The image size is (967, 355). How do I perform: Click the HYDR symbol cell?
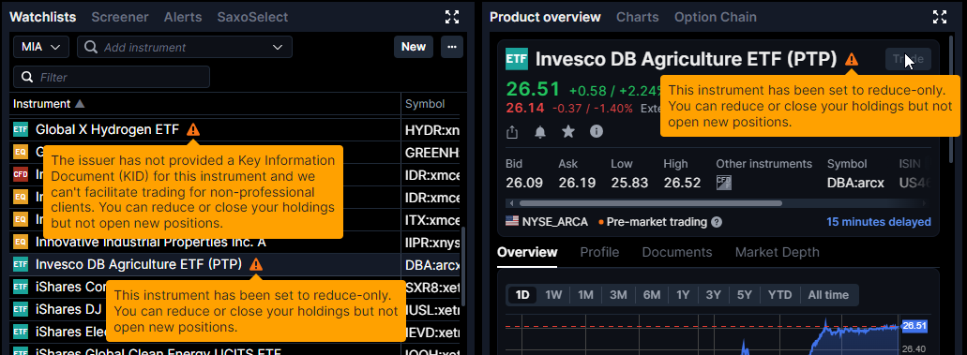pyautogui.click(x=431, y=130)
